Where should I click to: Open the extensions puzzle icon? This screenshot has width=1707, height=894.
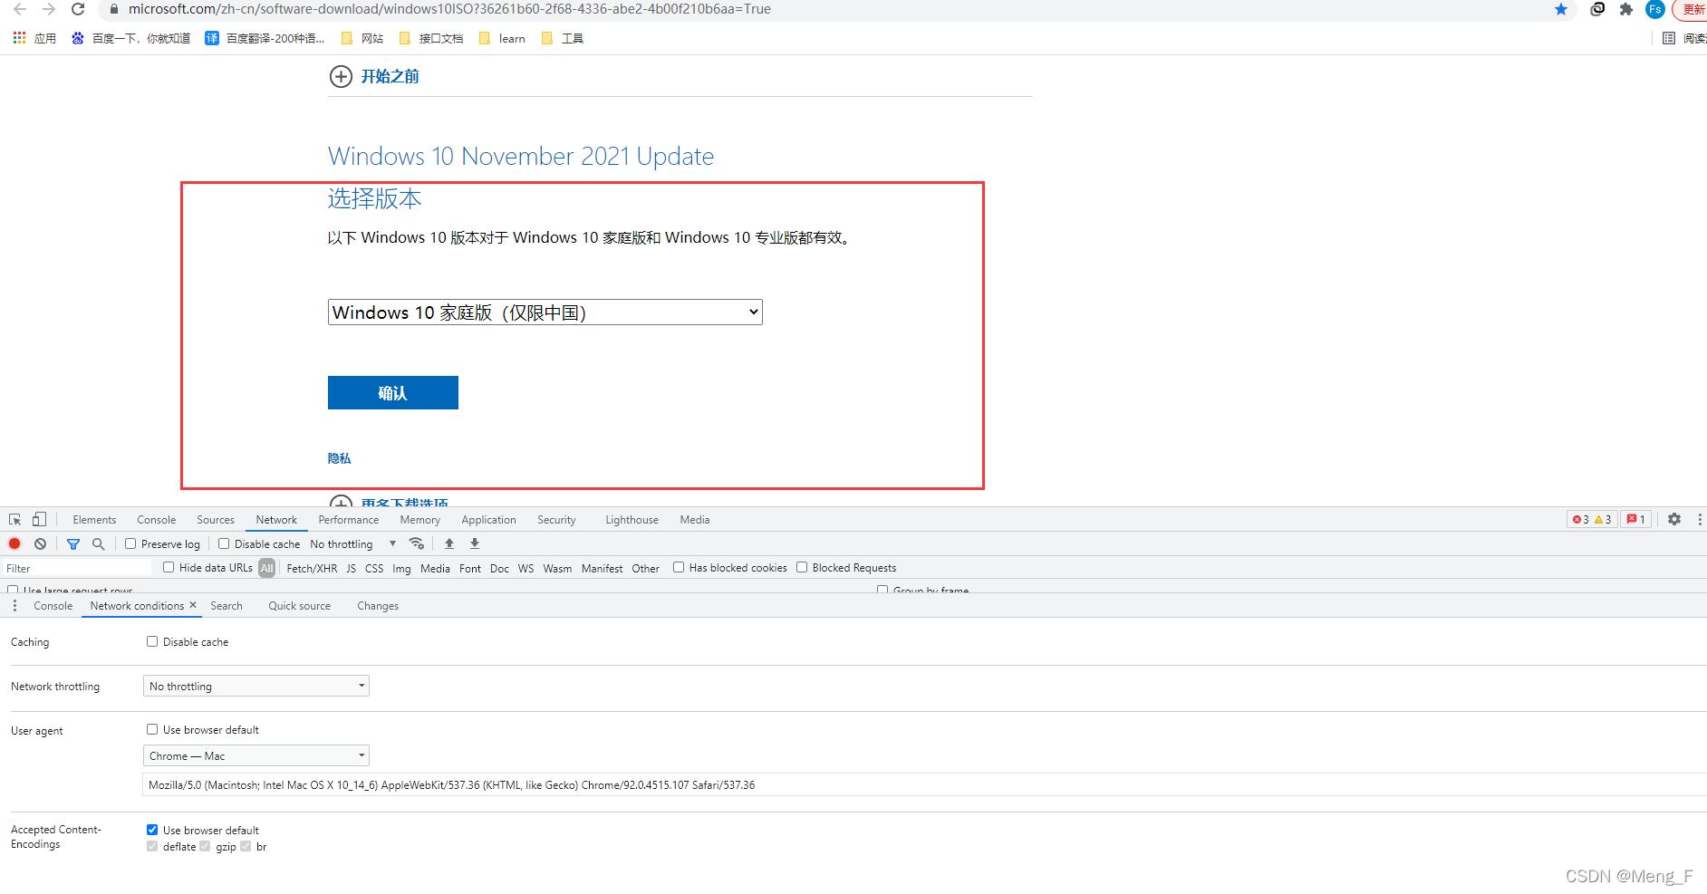(x=1626, y=9)
